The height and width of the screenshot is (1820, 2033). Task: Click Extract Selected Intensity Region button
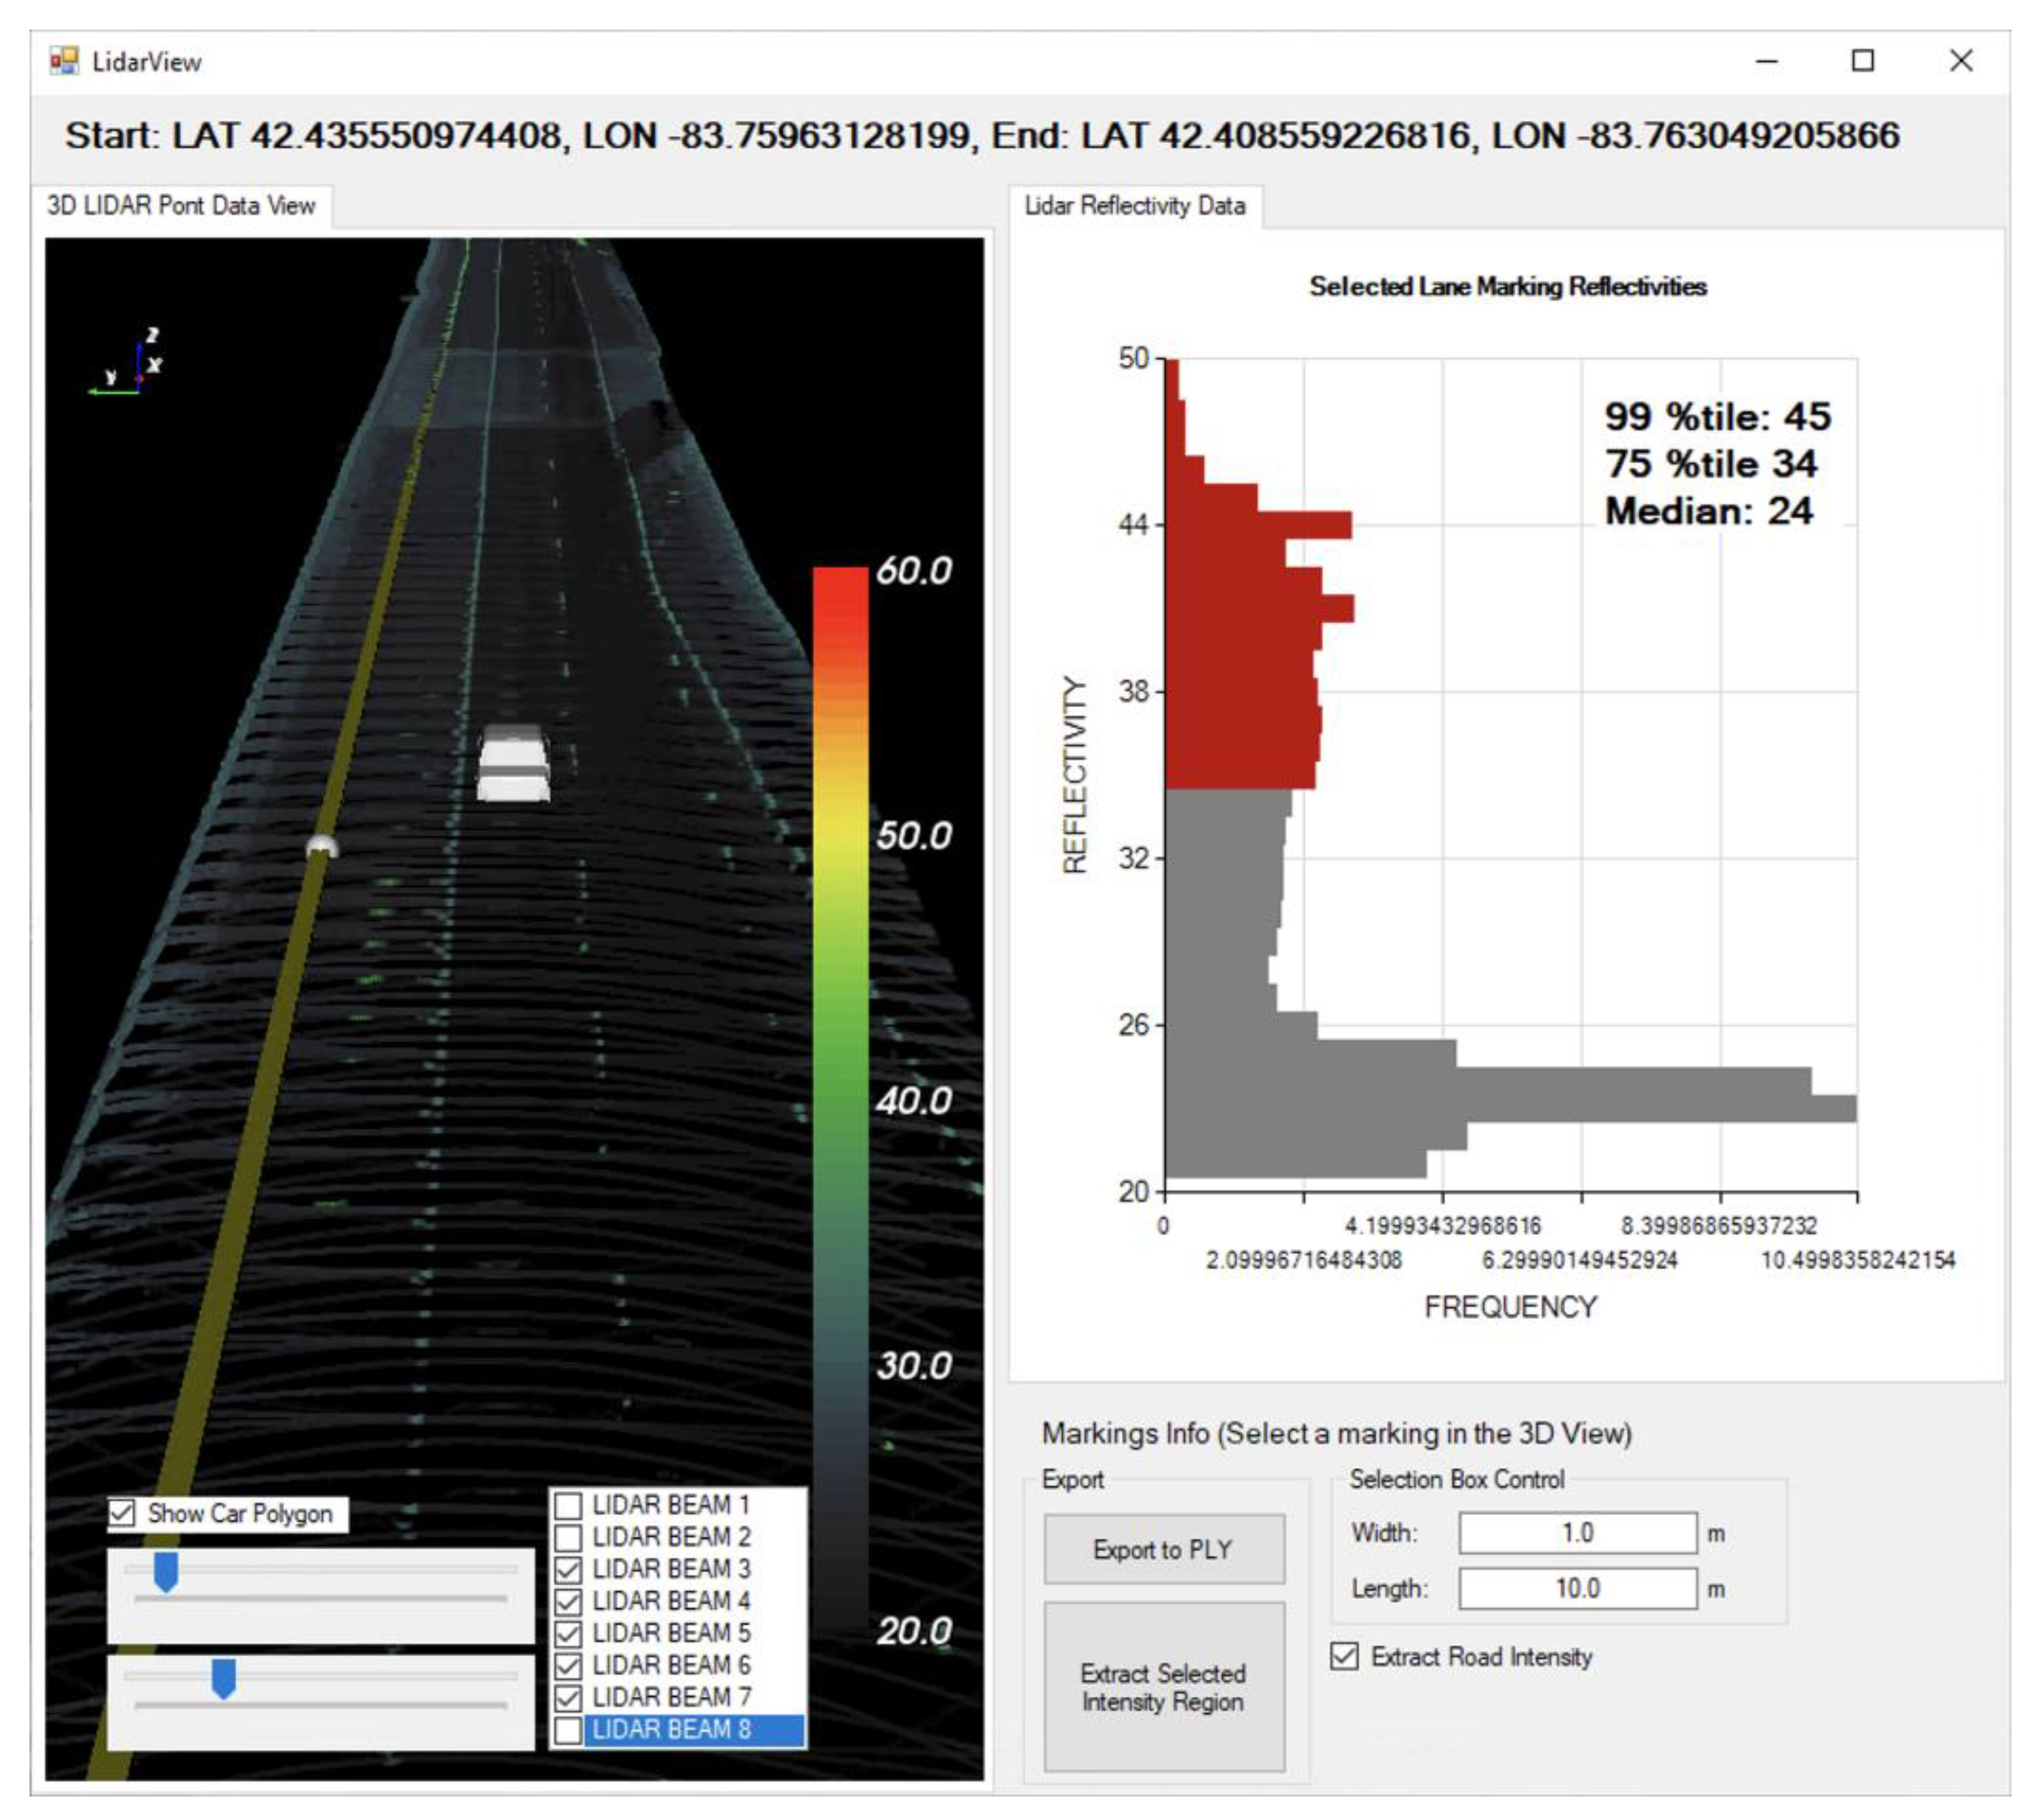(1163, 1688)
